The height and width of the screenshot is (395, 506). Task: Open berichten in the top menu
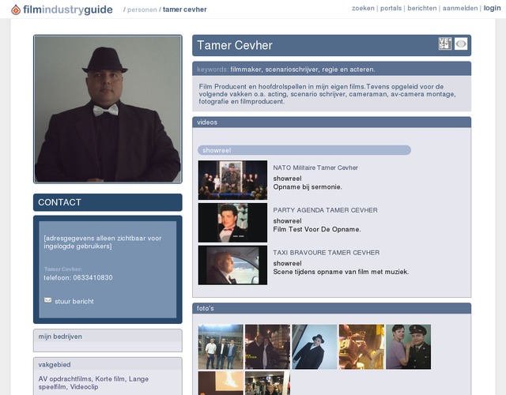[421, 8]
